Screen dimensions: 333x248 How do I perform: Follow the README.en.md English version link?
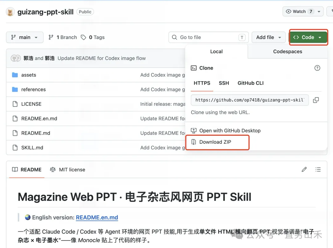tap(97, 218)
